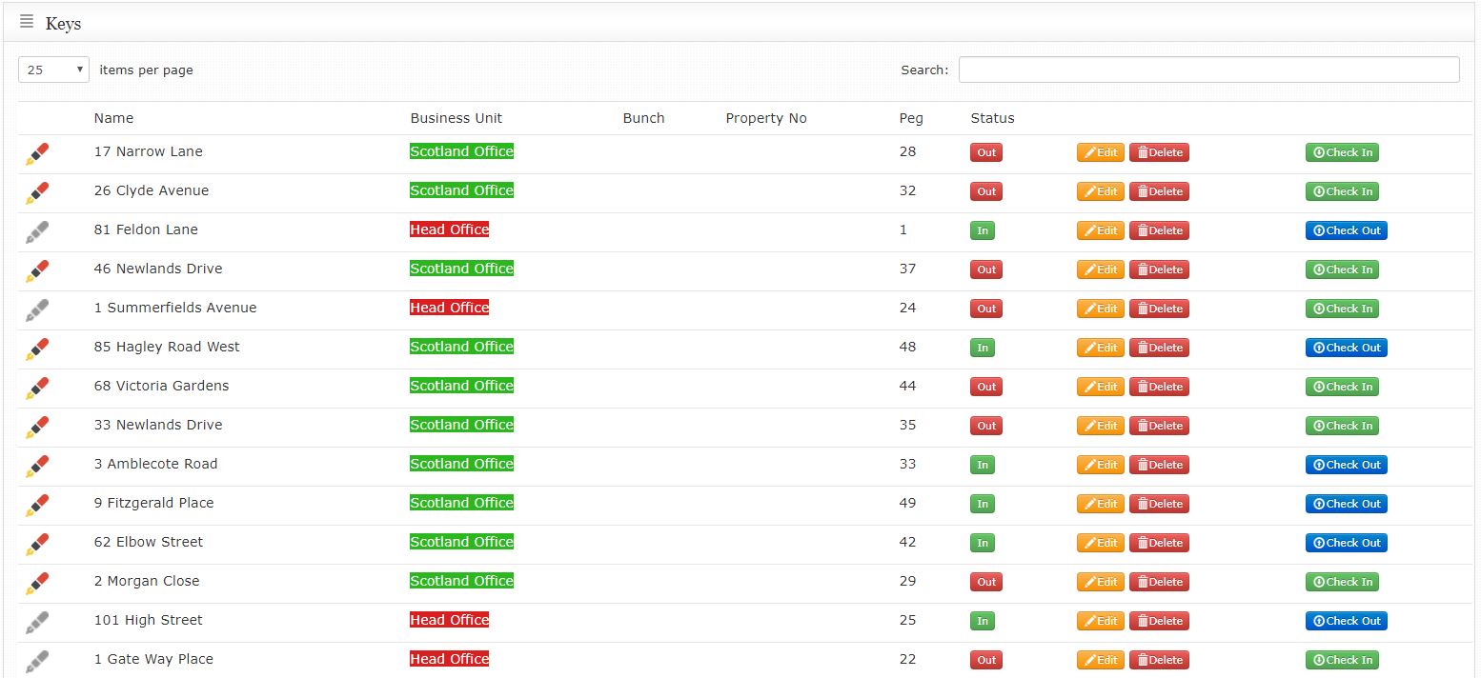Delete the 68 Victoria Gardens key
Image resolution: width=1481 pixels, height=678 pixels.
pyautogui.click(x=1159, y=387)
